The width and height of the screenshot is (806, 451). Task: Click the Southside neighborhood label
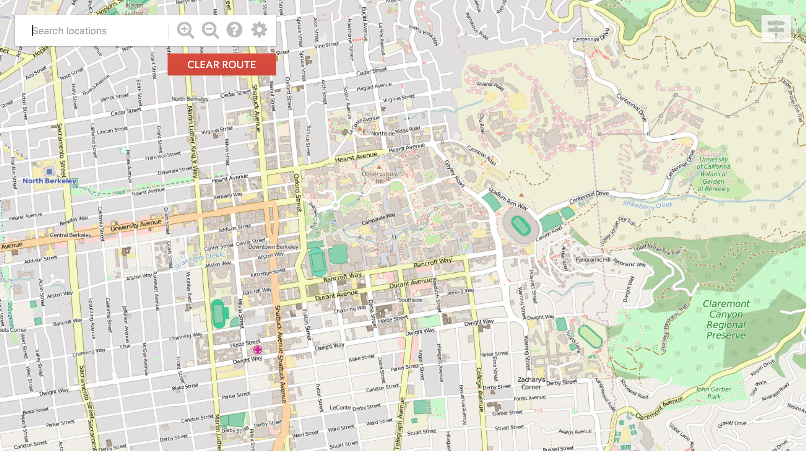click(x=410, y=300)
